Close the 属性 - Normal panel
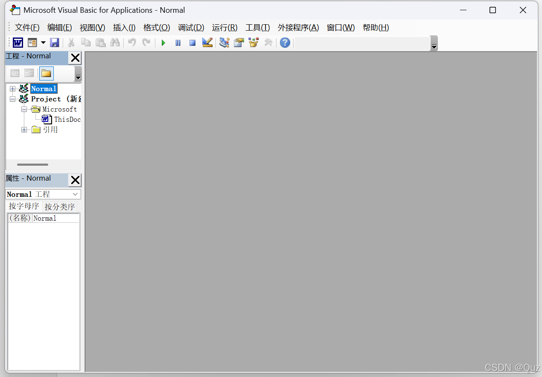The image size is (542, 377). pos(75,180)
